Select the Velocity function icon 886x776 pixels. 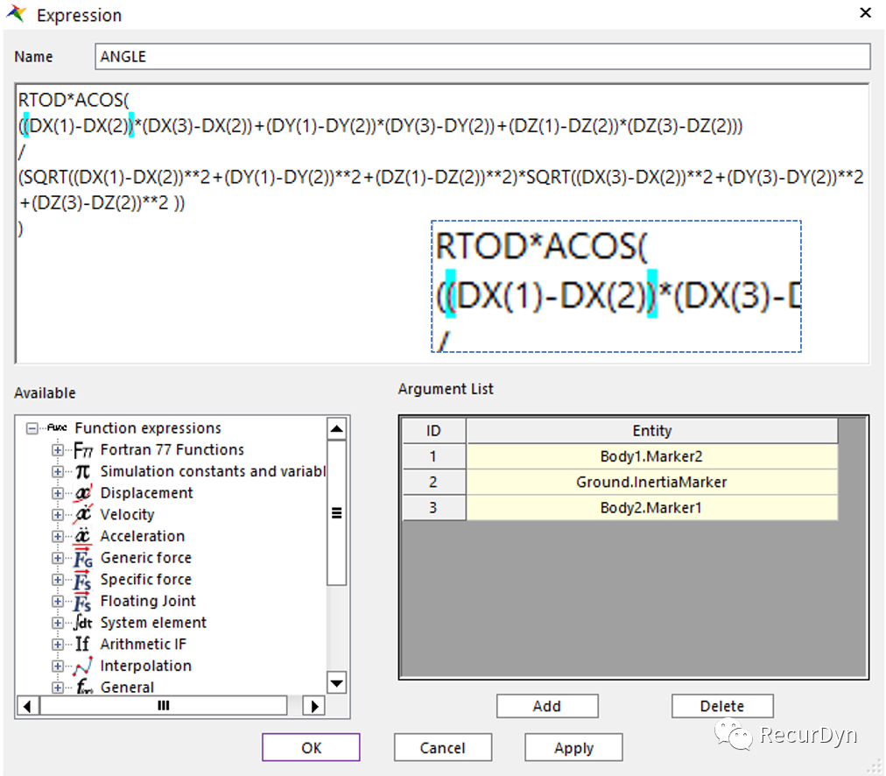(83, 515)
